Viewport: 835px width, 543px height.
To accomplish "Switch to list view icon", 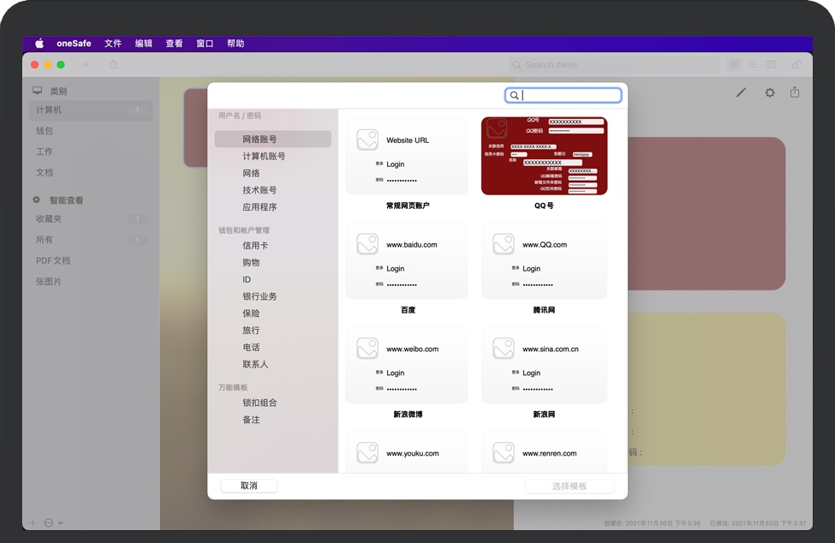I will 751,64.
